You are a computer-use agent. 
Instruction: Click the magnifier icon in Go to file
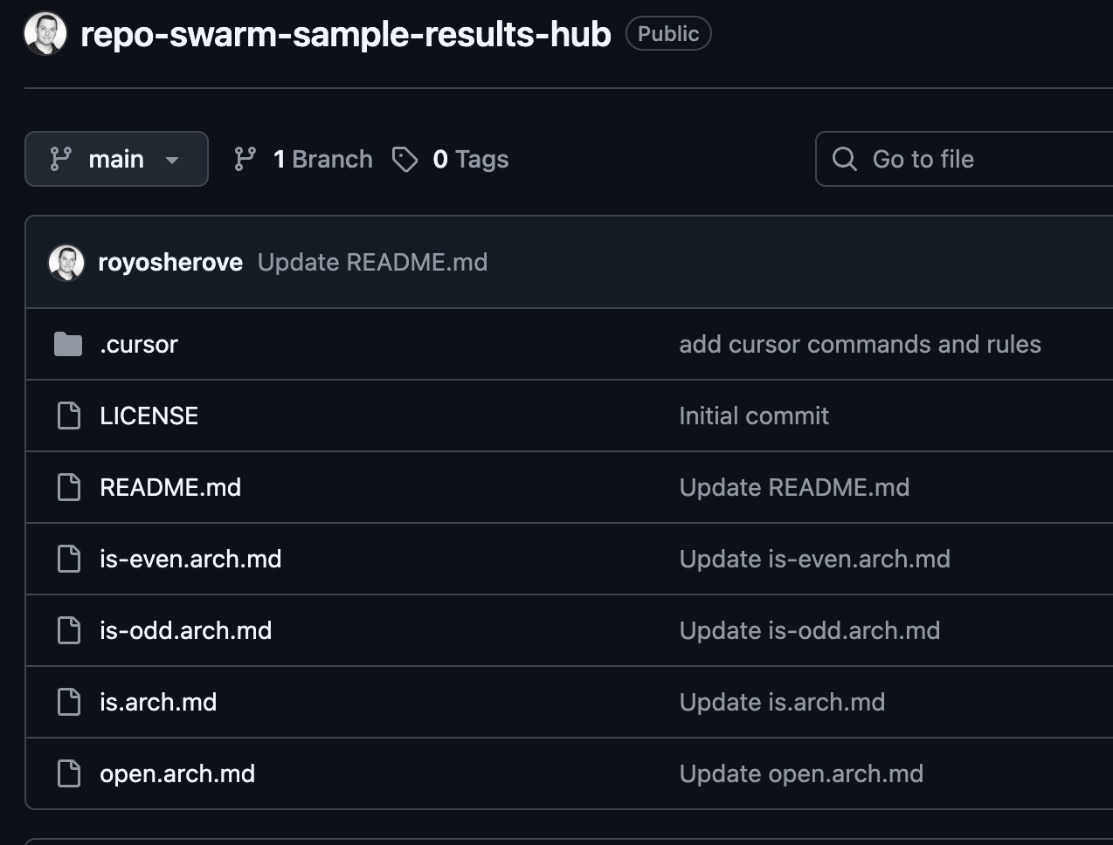point(845,159)
